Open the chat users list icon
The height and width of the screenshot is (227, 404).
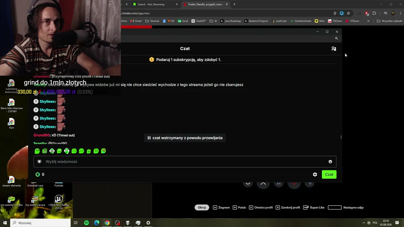coord(334,49)
